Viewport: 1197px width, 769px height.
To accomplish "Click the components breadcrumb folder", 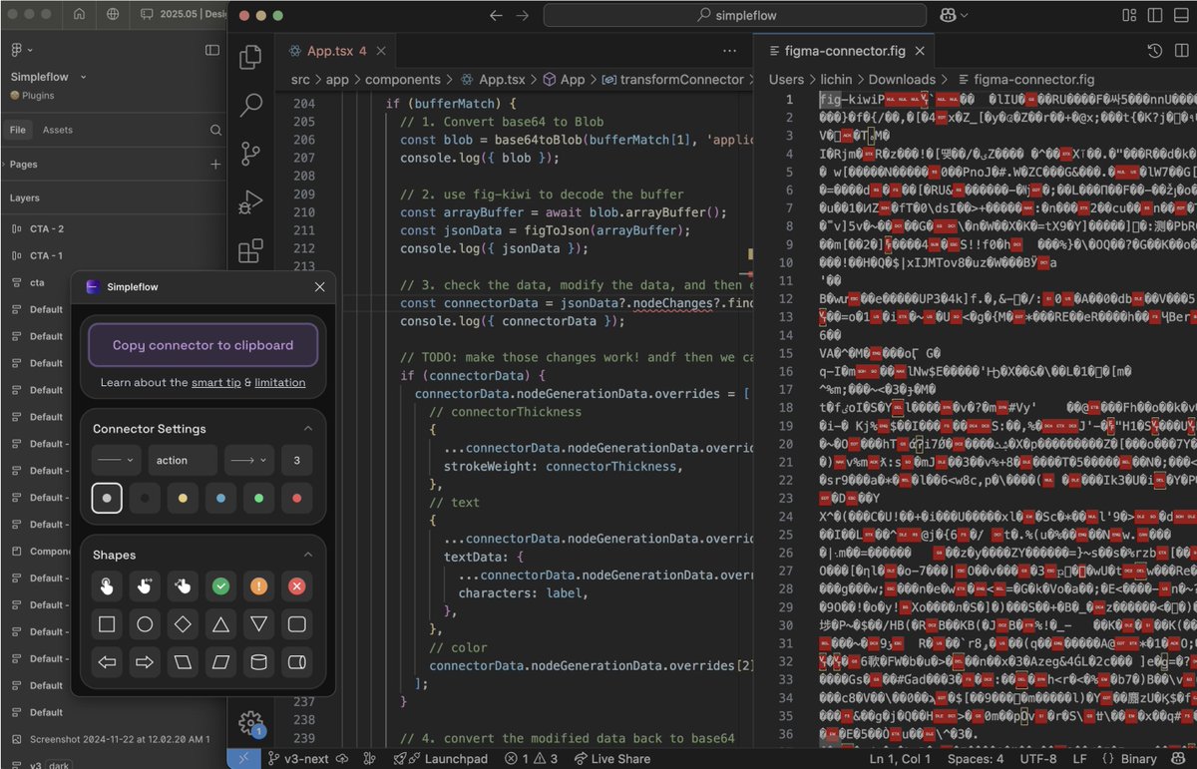I will tap(402, 79).
